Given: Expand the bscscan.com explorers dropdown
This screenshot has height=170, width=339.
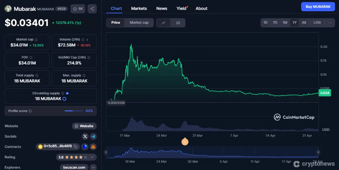Looking at the screenshot, I should [93, 167].
